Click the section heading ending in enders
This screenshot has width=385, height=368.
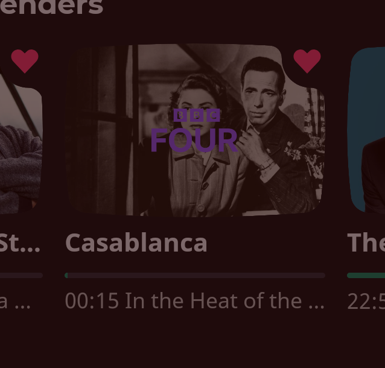(x=51, y=7)
